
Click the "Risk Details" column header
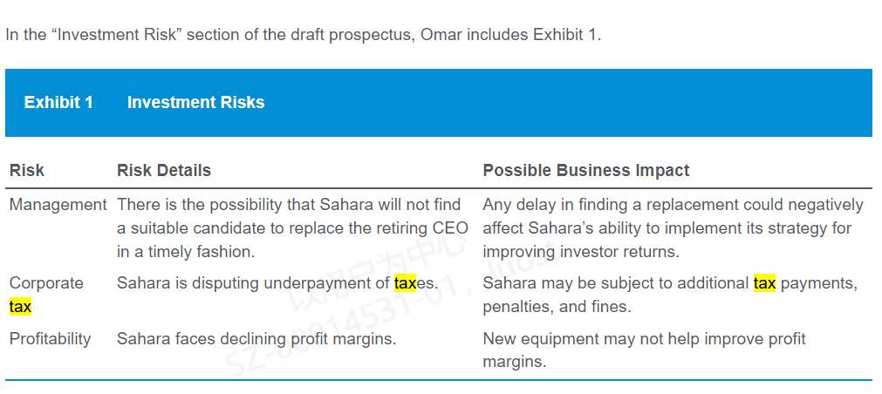(x=164, y=171)
